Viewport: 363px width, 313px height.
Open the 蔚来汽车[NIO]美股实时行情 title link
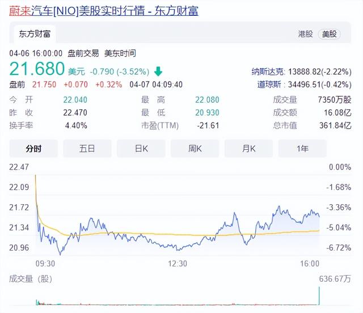click(103, 11)
